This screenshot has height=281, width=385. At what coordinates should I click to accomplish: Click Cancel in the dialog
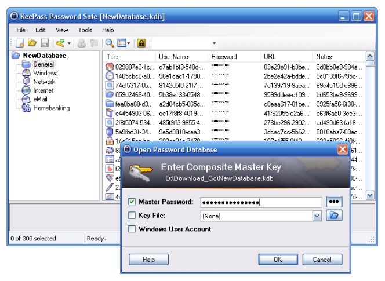click(322, 260)
